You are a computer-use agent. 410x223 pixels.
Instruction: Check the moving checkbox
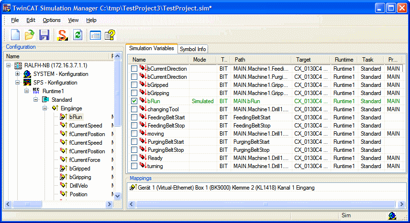click(x=134, y=133)
